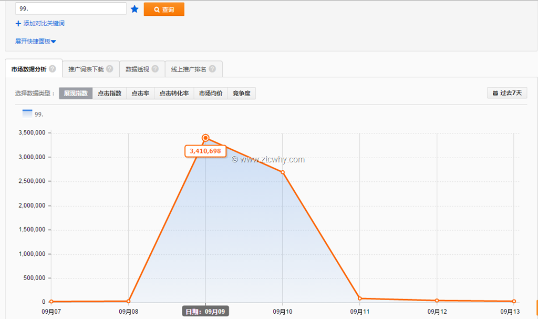The width and height of the screenshot is (538, 319).
Task: Click the orange 查询 search button
Action: 164,9
